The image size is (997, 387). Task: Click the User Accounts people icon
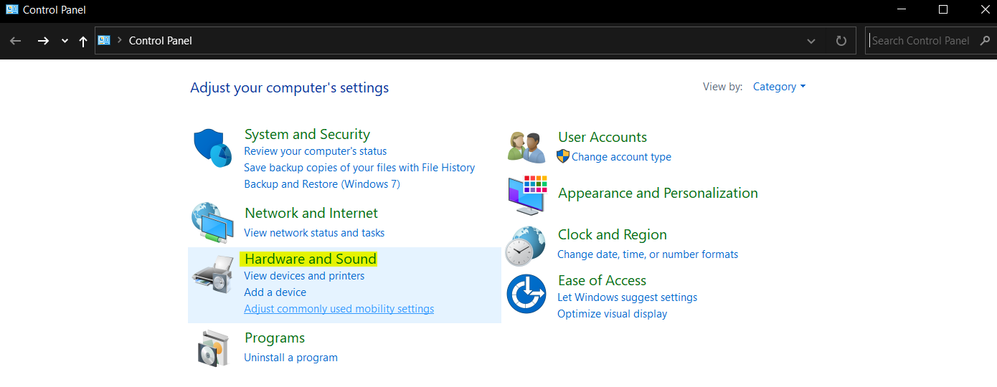526,148
